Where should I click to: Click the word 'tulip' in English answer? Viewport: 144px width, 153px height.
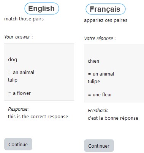pyautogui.click(x=13, y=80)
